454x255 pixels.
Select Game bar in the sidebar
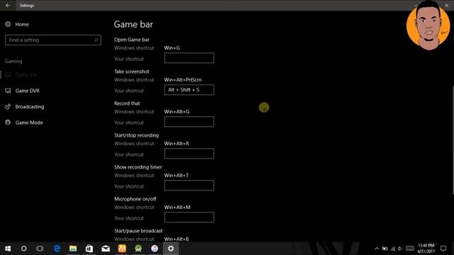(x=26, y=75)
